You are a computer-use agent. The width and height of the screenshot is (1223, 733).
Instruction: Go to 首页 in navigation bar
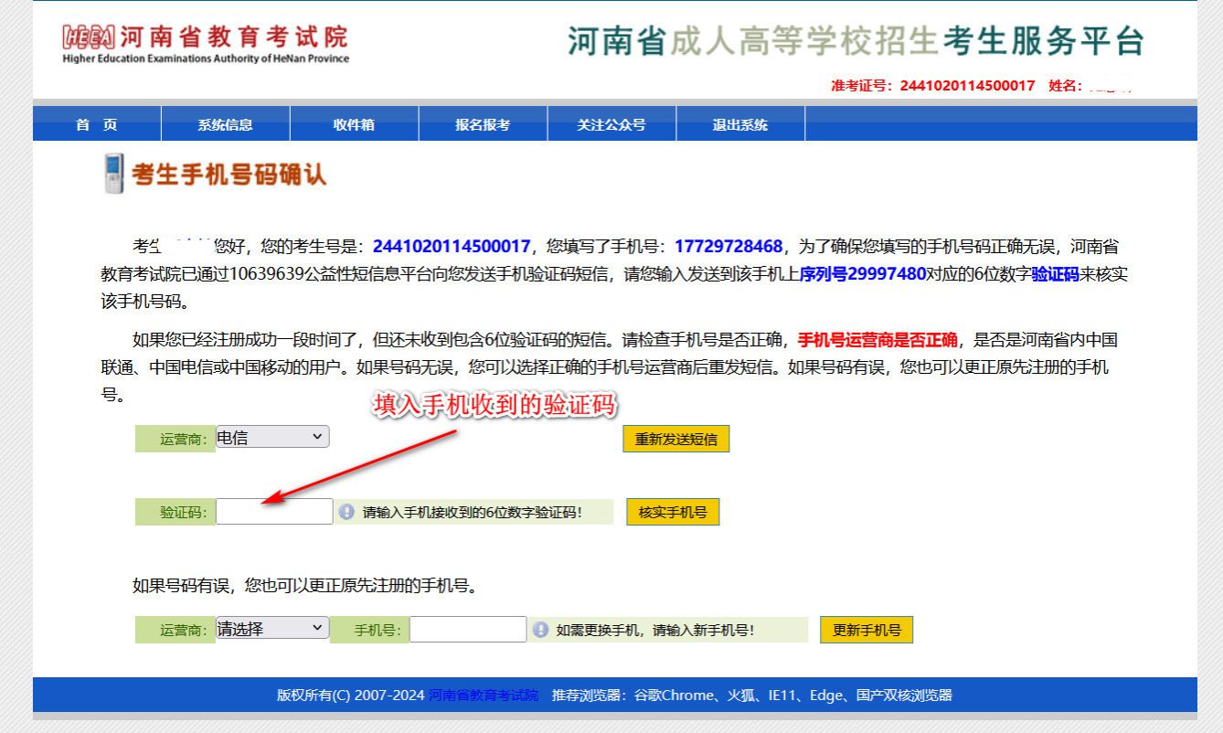click(97, 125)
